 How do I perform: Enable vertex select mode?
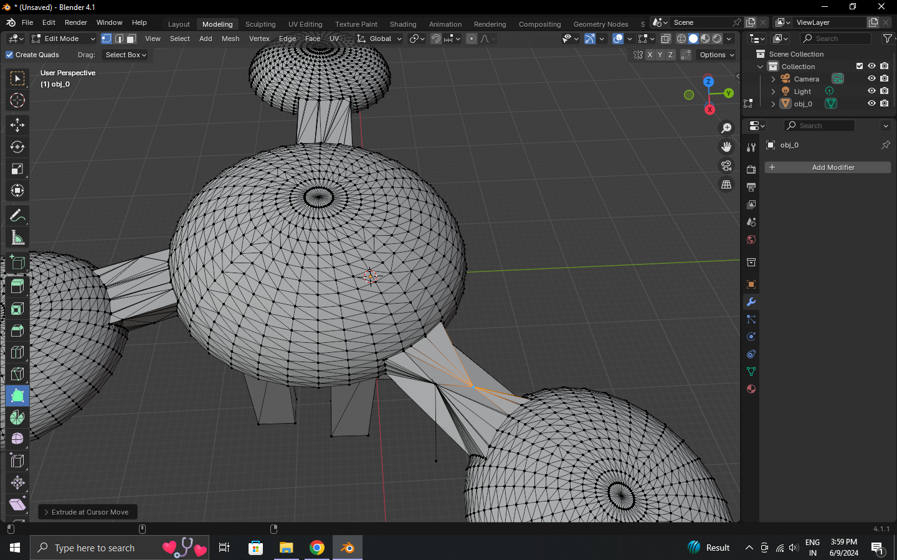coord(107,39)
